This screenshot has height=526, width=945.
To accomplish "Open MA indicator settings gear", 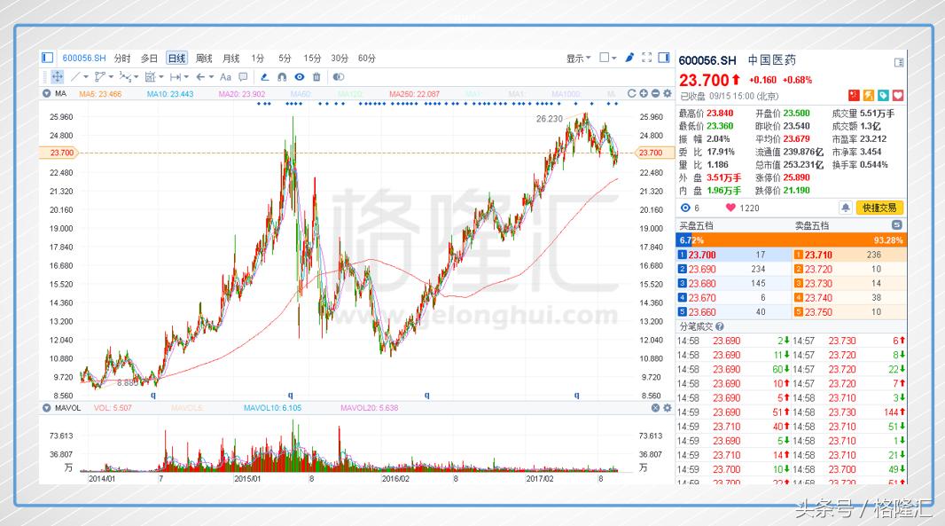I will pos(668,93).
